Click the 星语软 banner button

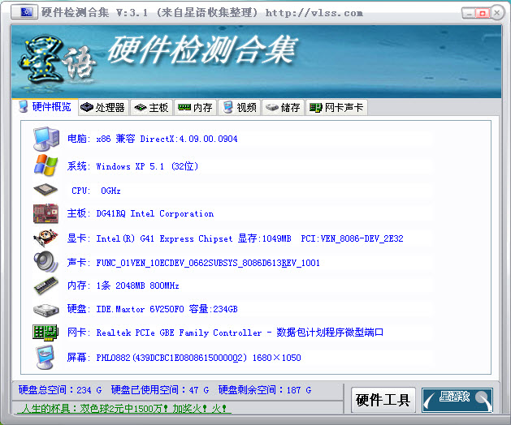click(457, 400)
